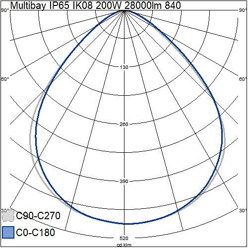Screen dimensions: 248x248
Task: Click the 28000lm text in the title
Action: 143,5
